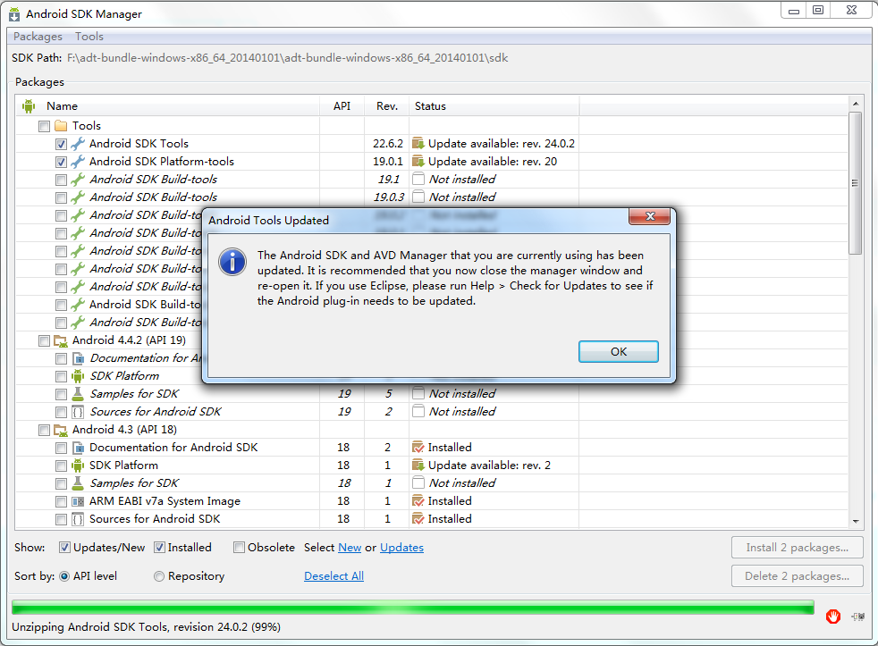Click the scrollbar up arrow
The width and height of the screenshot is (878, 646).
coord(855,105)
